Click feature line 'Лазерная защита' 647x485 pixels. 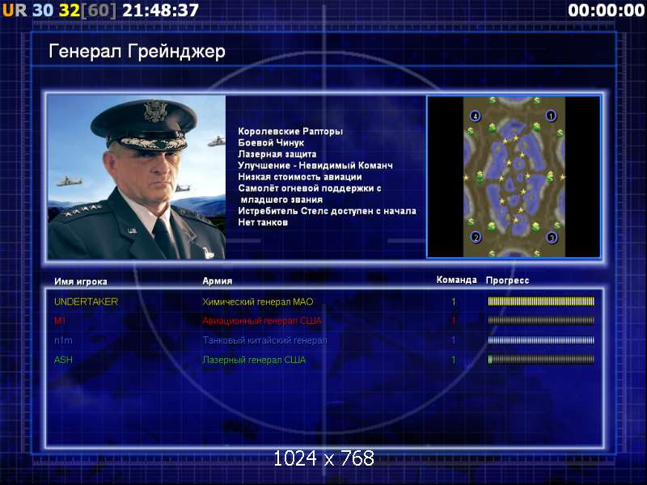pyautogui.click(x=277, y=154)
